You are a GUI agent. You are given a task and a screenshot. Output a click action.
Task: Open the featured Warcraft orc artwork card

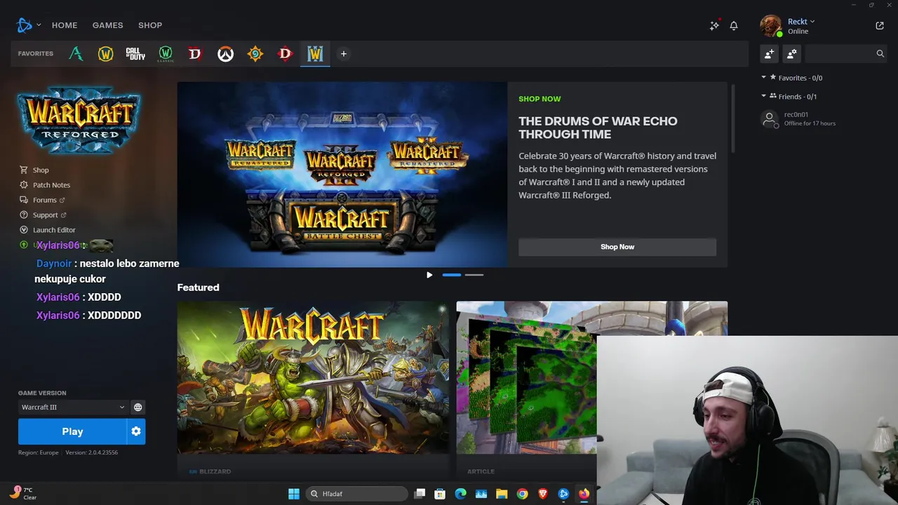(x=313, y=389)
